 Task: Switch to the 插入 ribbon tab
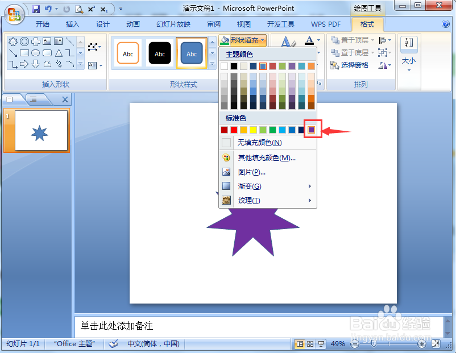point(72,24)
